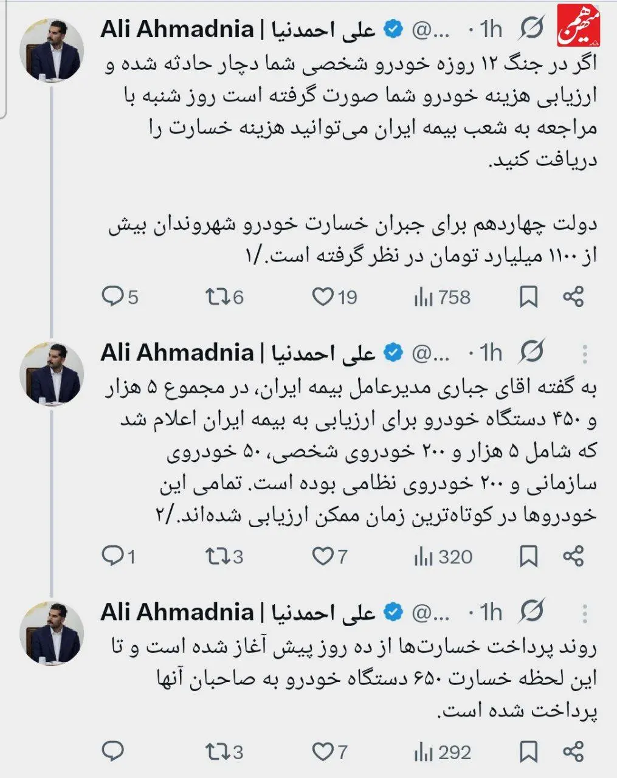View analytics of tweet with 758 views
This screenshot has width=617, height=778.
coord(423,297)
